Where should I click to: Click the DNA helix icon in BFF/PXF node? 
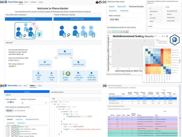coord(64,74)
